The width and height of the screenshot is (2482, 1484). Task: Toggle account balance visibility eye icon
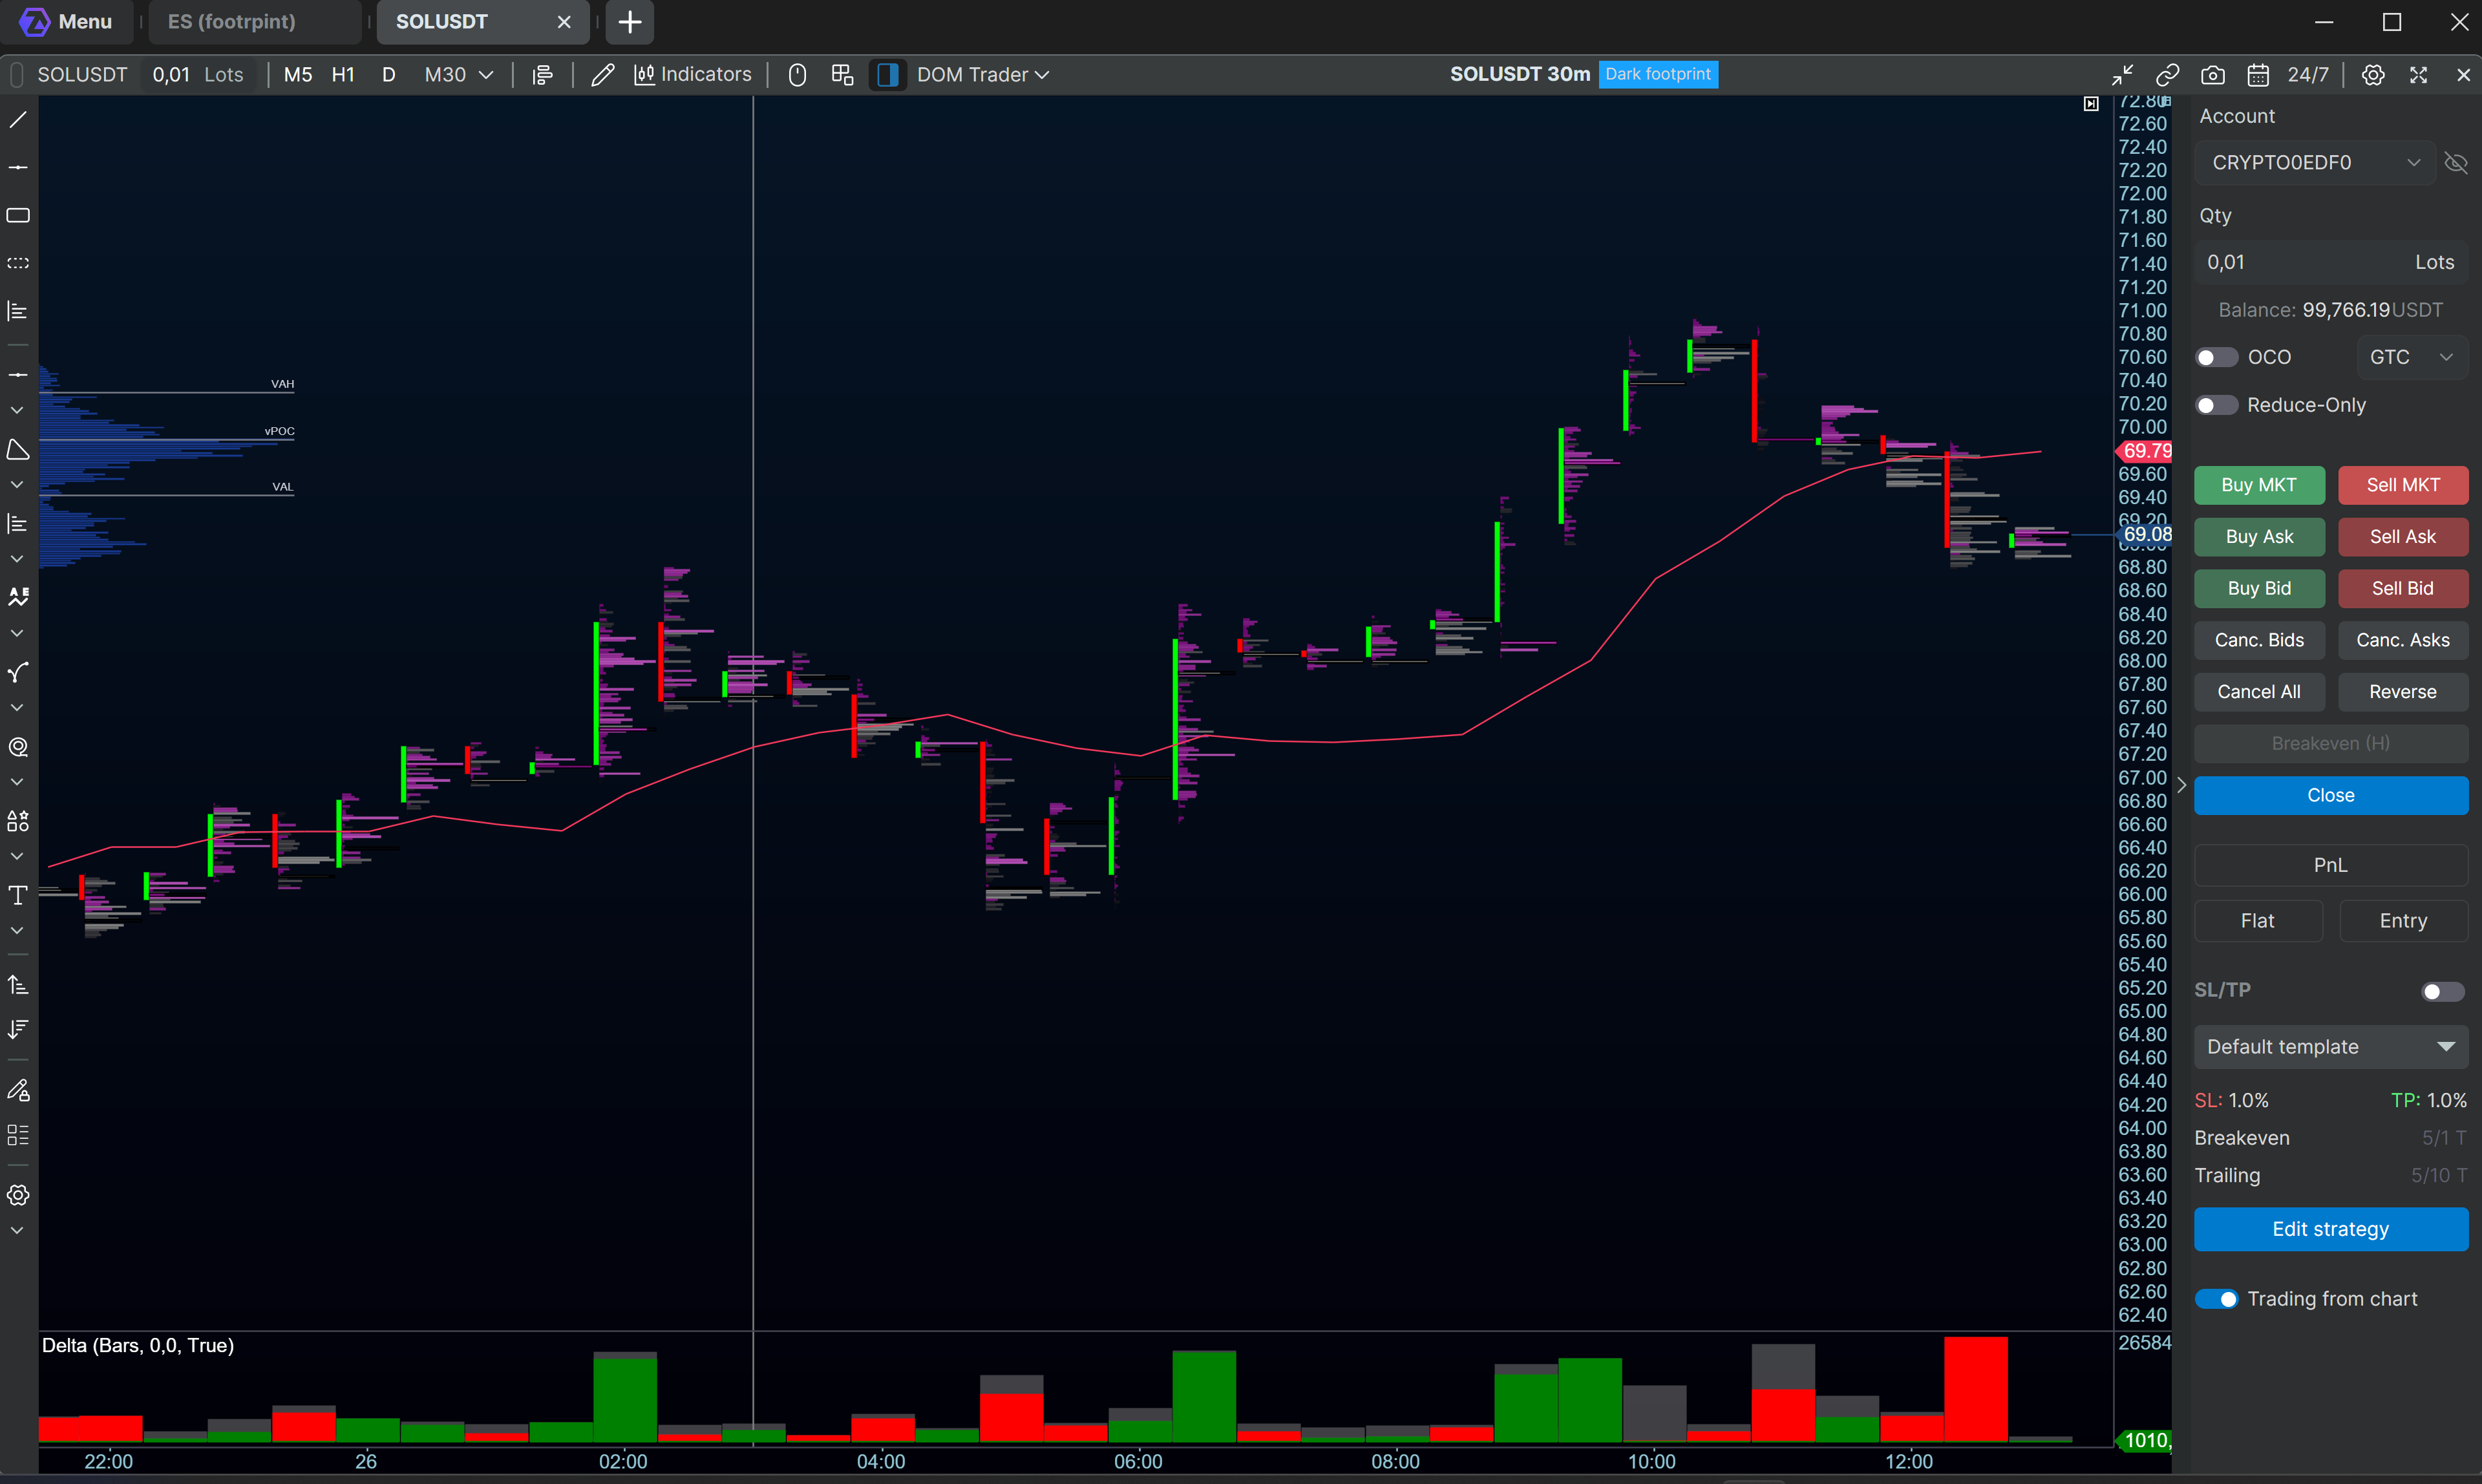click(x=2456, y=162)
